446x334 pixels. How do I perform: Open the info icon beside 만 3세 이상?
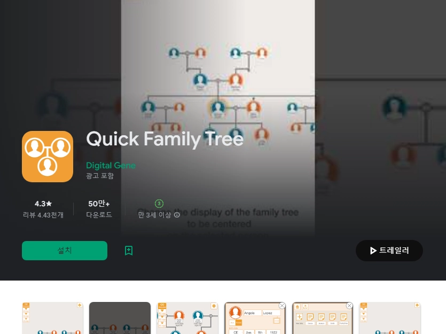coord(177,215)
